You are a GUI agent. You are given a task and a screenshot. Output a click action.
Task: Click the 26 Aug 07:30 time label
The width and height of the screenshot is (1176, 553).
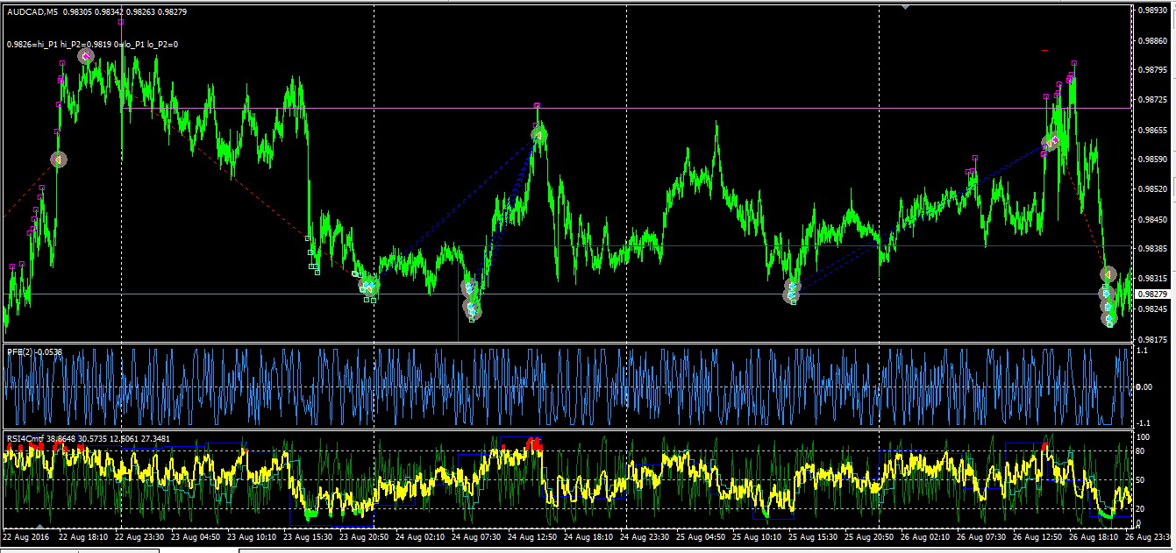coord(983,536)
